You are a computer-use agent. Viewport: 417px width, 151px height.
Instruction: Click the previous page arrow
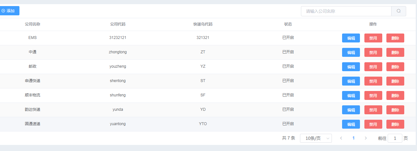(341, 138)
